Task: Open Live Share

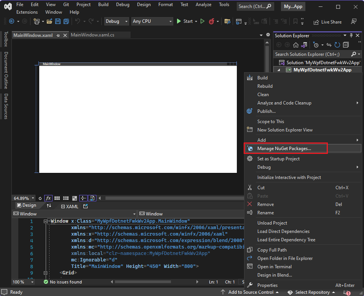Action: [x=327, y=22]
